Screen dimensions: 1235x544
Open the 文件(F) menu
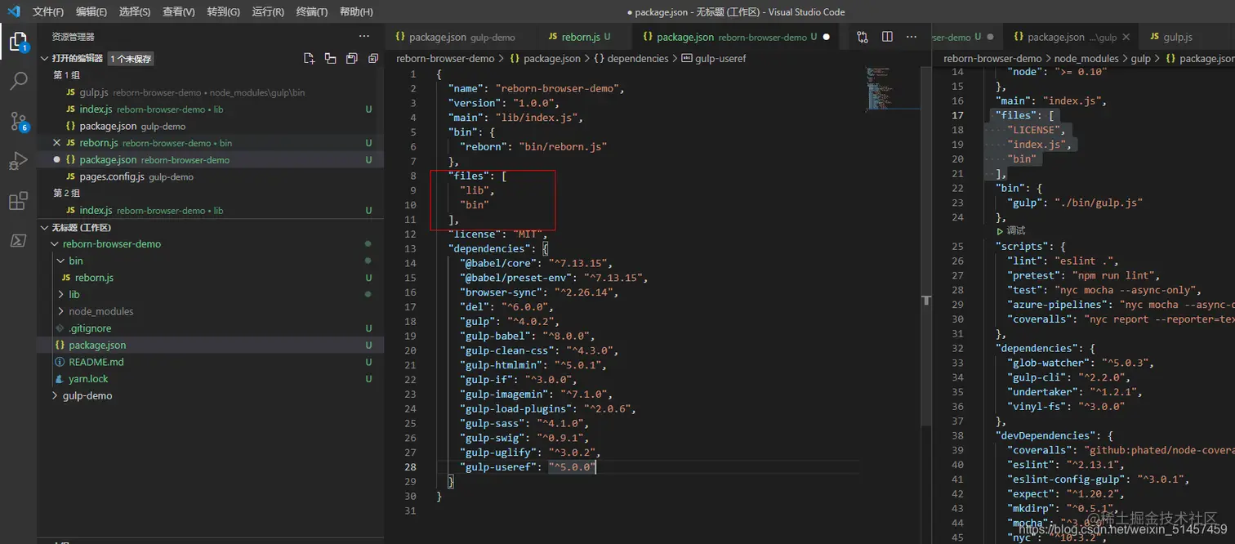coord(48,11)
